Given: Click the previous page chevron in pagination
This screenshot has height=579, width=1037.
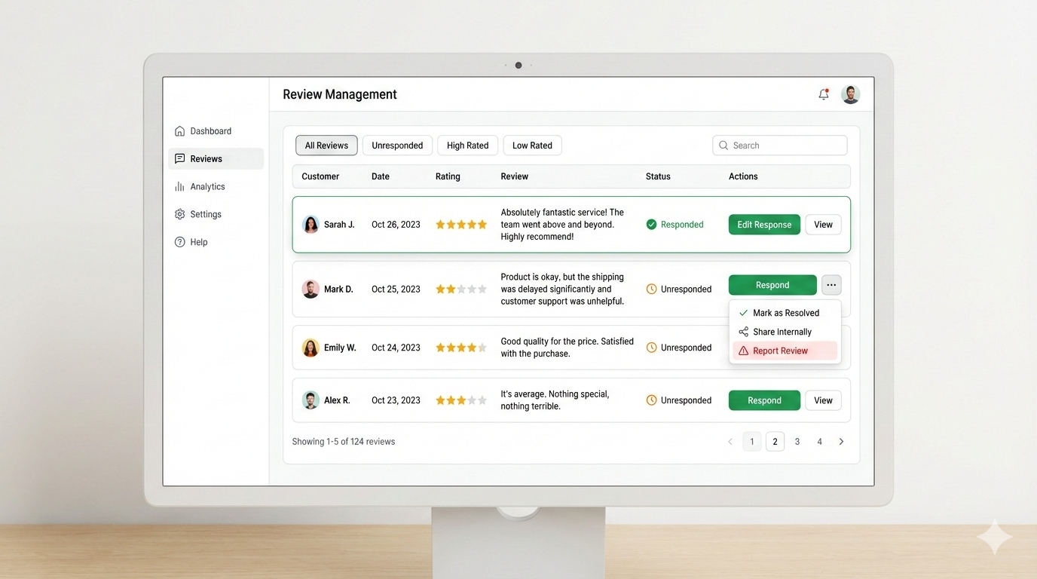Looking at the screenshot, I should (730, 441).
